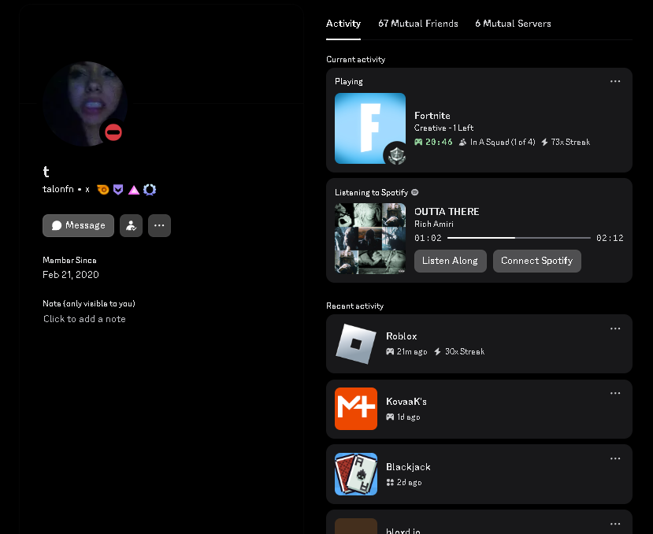Open the Activity tab
653x534 pixels.
[343, 24]
